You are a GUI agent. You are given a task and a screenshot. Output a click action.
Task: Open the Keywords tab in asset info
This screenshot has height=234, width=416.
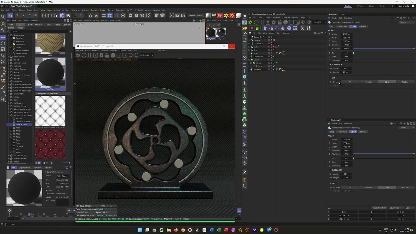37,168
